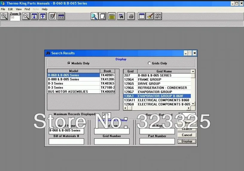Click the grid list scroll up arrow
244x171 pixels.
pyautogui.click(x=193, y=71)
